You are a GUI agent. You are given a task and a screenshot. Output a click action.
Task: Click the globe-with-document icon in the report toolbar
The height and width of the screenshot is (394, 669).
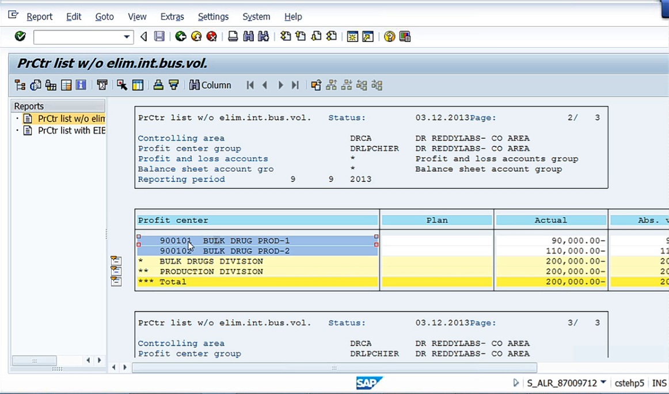pyautogui.click(x=36, y=85)
